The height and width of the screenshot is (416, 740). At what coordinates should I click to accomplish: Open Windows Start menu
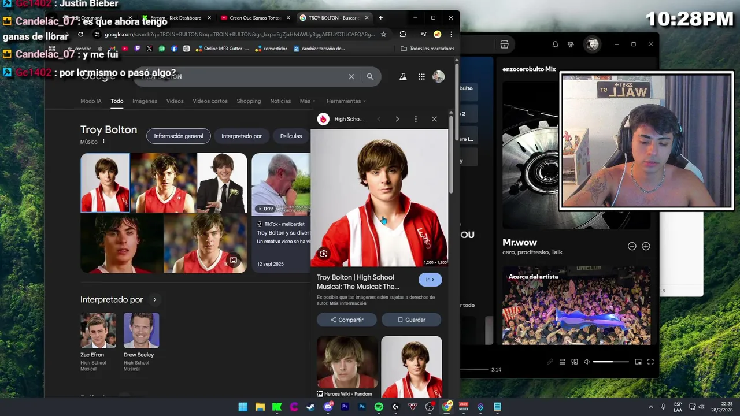click(243, 407)
